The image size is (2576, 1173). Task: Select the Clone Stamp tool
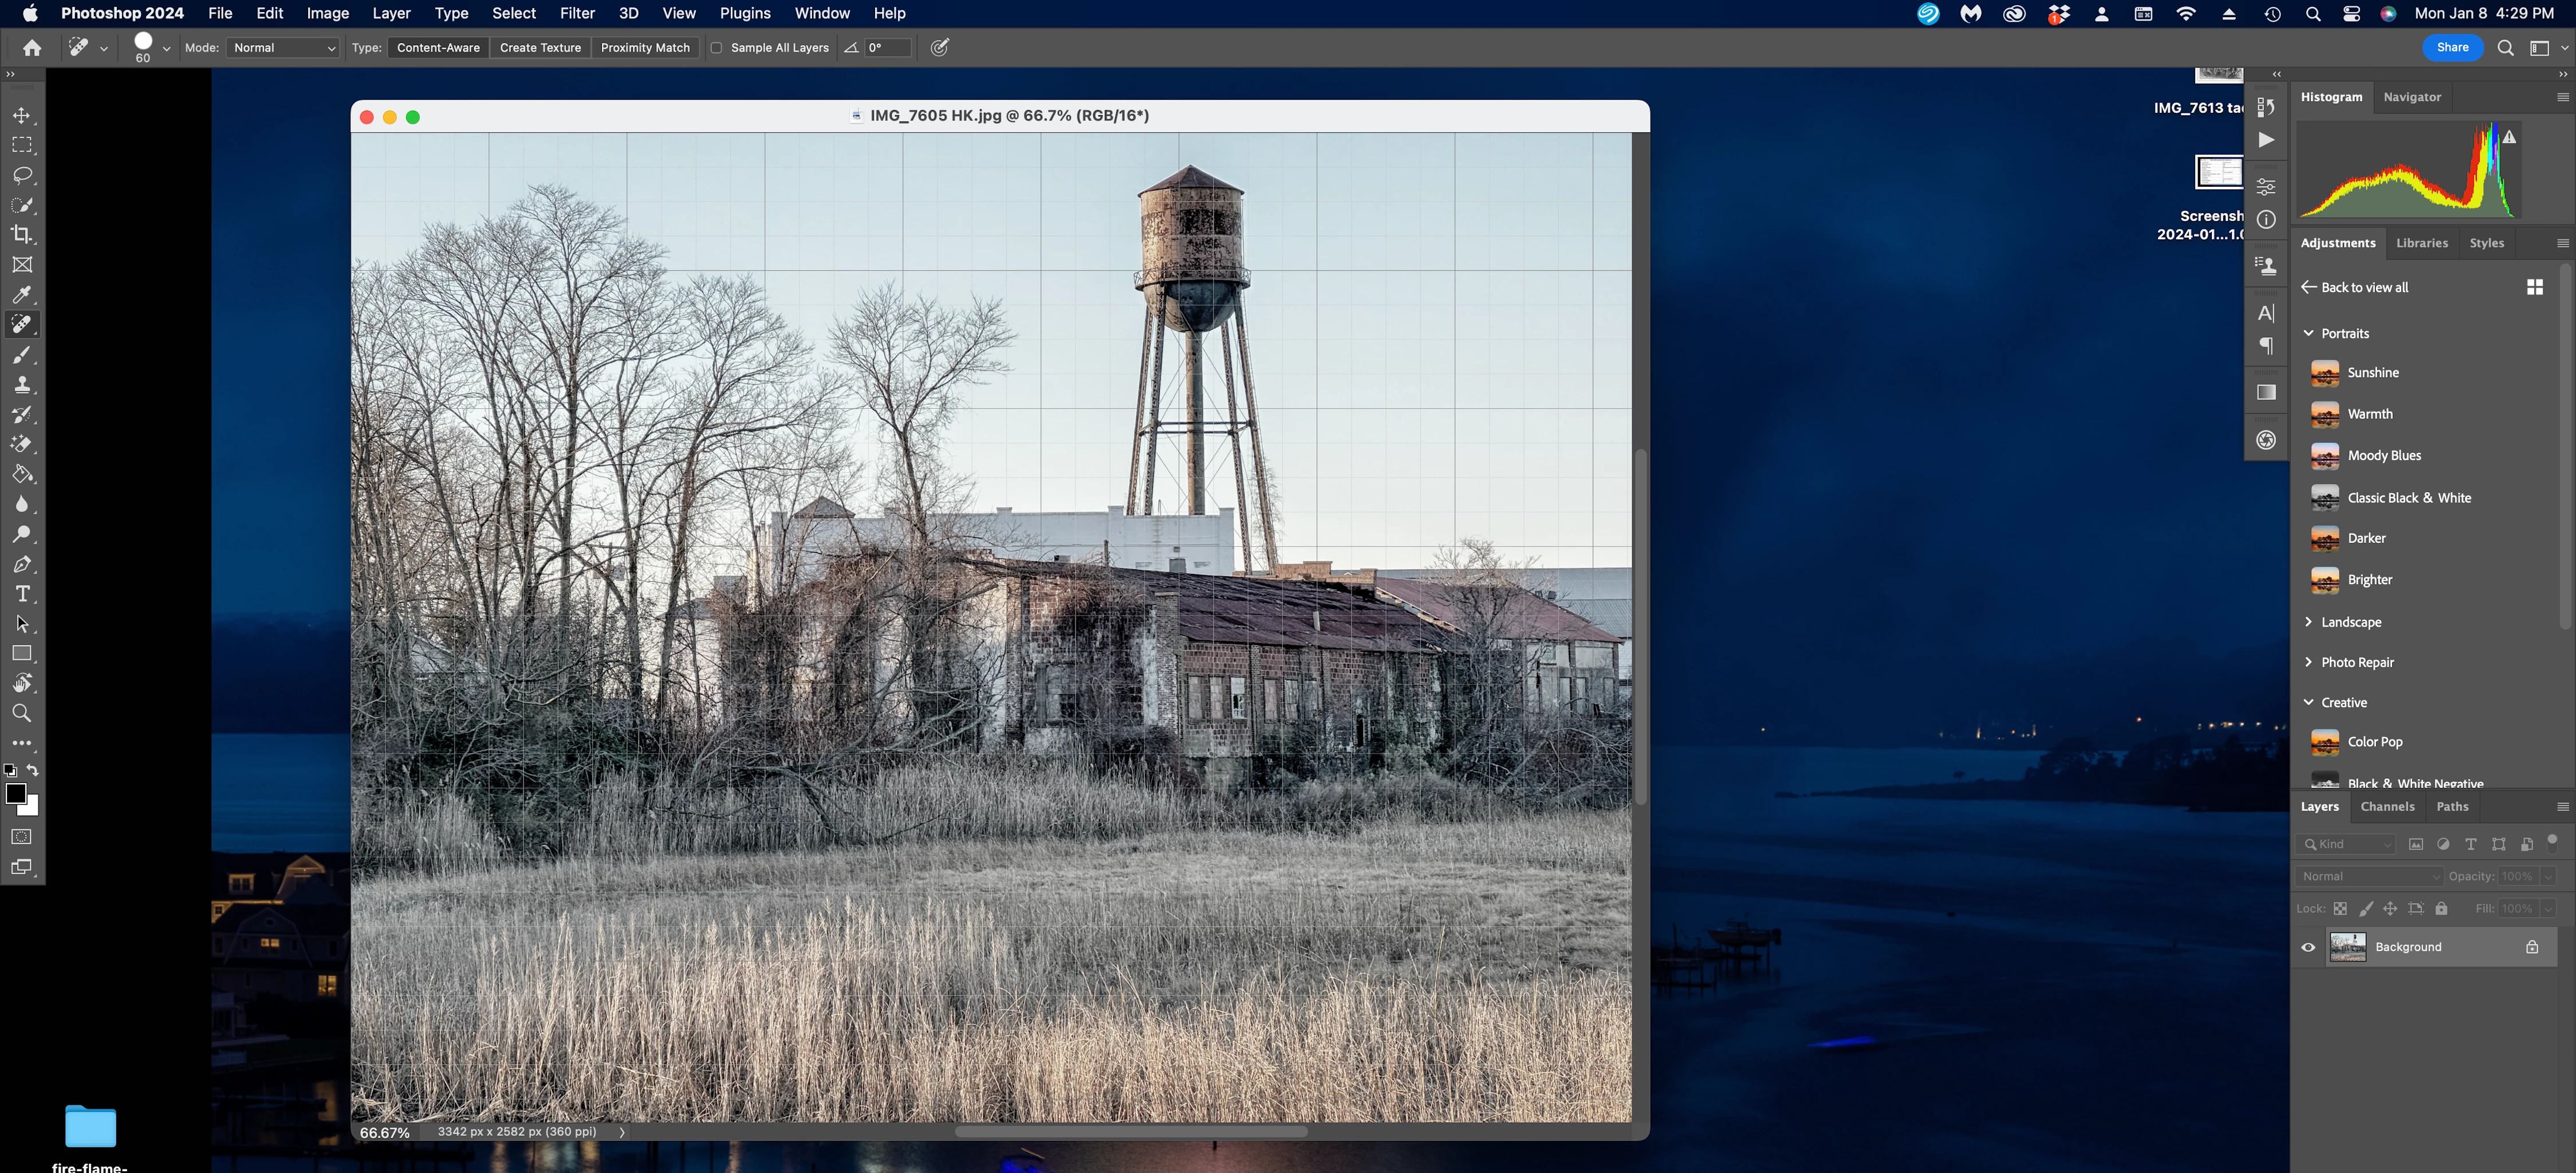coord(21,385)
